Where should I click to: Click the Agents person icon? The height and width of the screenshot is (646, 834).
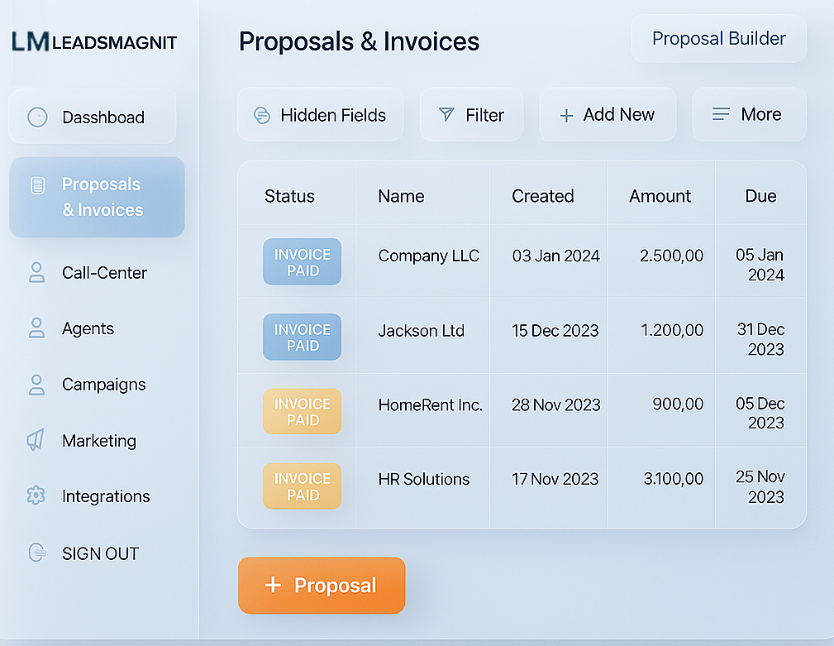36,328
